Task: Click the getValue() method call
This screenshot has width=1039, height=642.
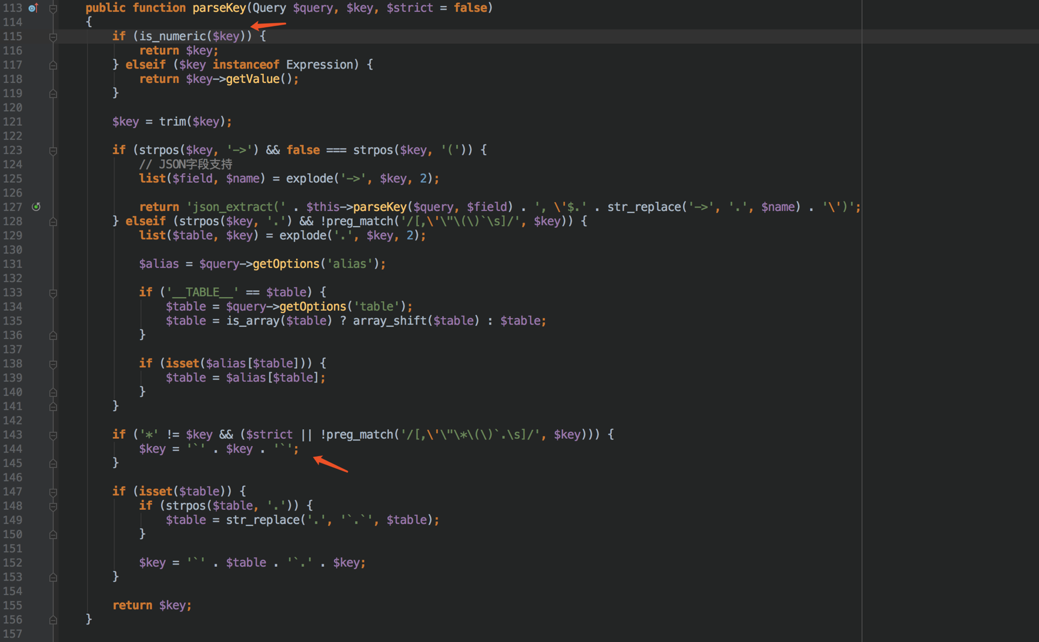Action: (x=259, y=79)
